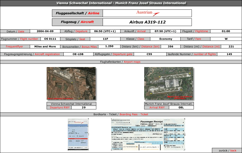
Task: Click the Bordkarte - Ticket section header
Action: pos(121,114)
